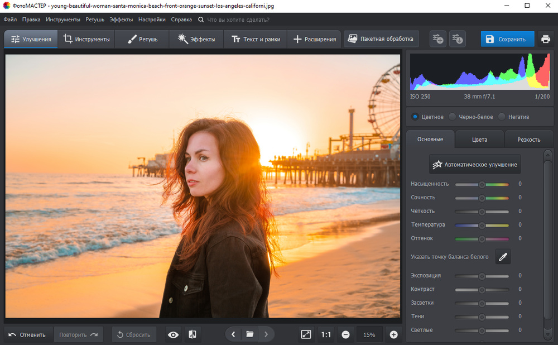Image resolution: width=558 pixels, height=345 pixels.
Task: Click the Насыщенность slider handle
Action: coord(482,184)
